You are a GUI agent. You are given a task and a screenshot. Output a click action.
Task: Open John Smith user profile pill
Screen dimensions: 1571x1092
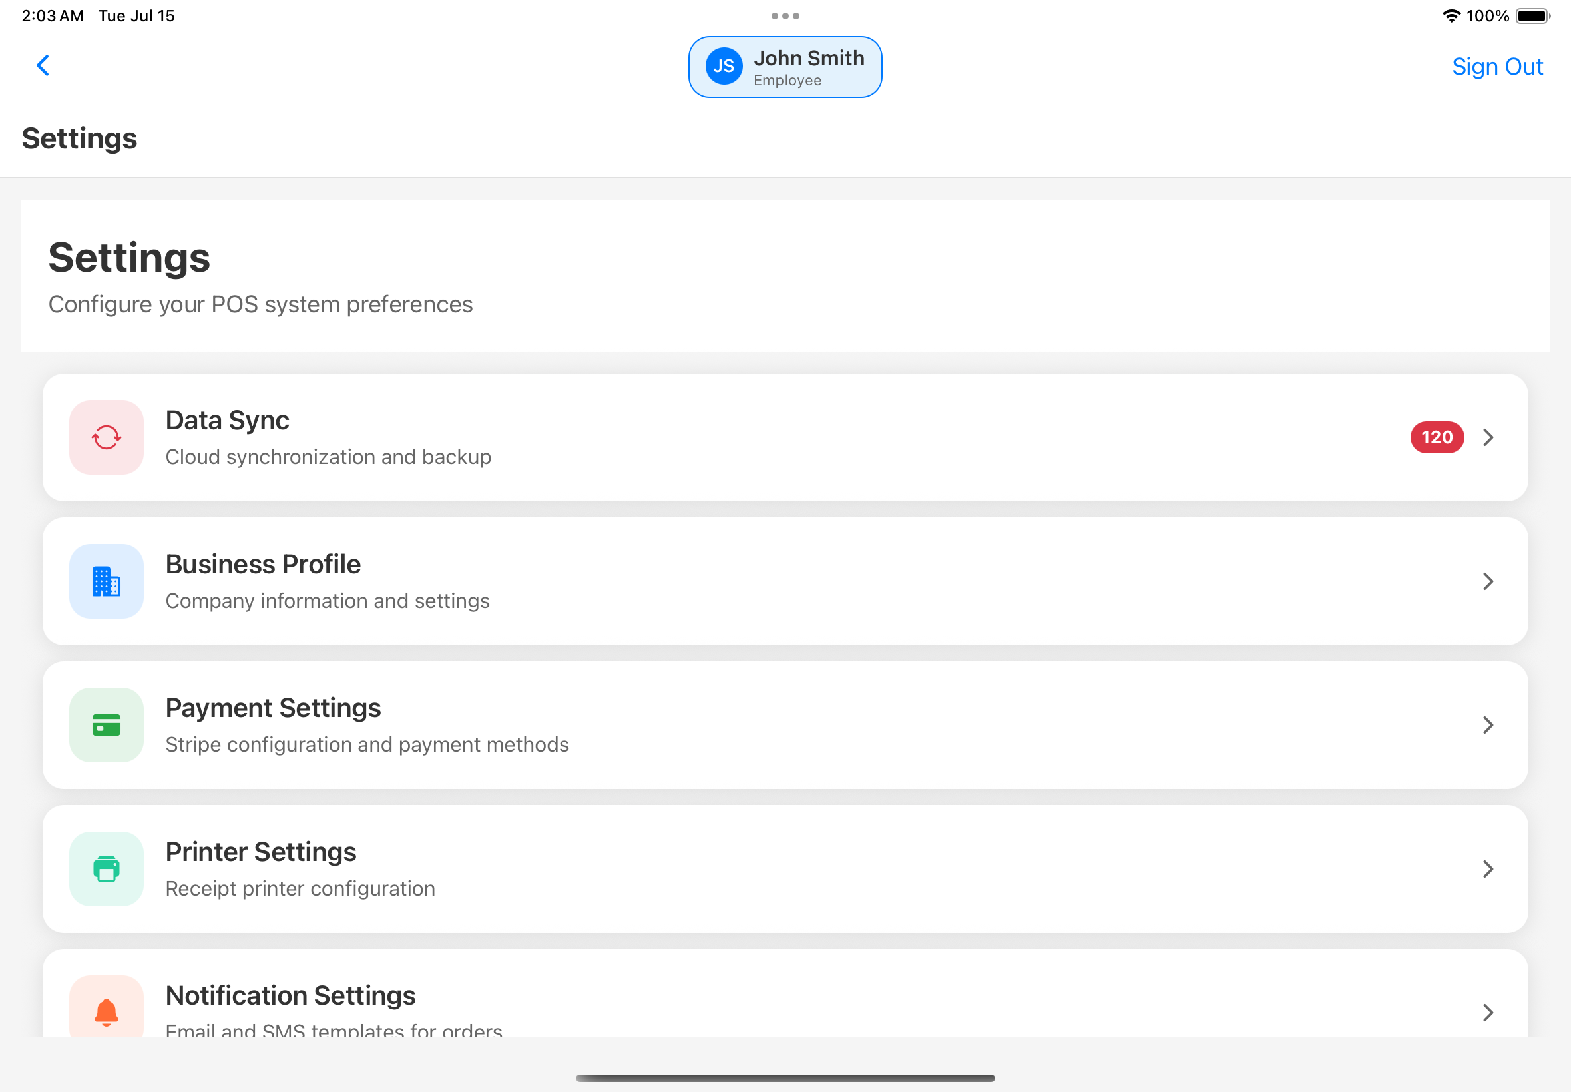(x=785, y=67)
